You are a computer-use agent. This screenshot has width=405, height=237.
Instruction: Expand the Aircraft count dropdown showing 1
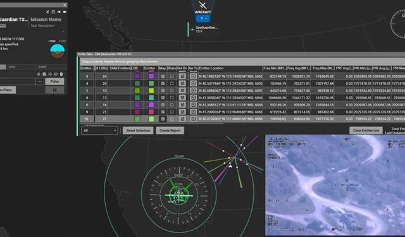click(202, 18)
